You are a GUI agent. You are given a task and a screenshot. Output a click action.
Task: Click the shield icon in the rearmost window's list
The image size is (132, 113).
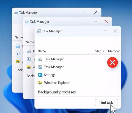click(18, 54)
